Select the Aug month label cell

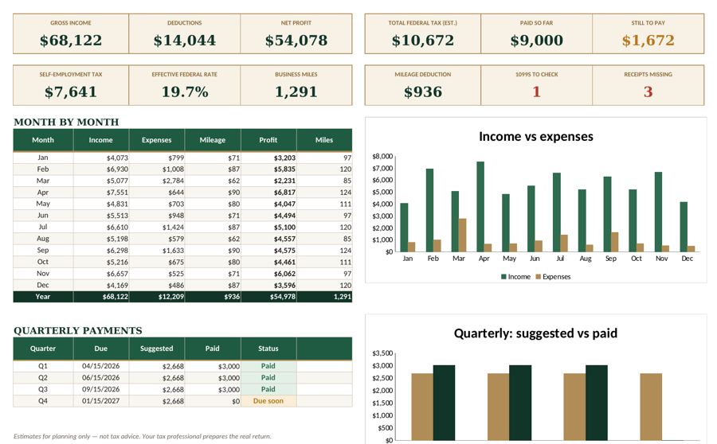pyautogui.click(x=43, y=239)
